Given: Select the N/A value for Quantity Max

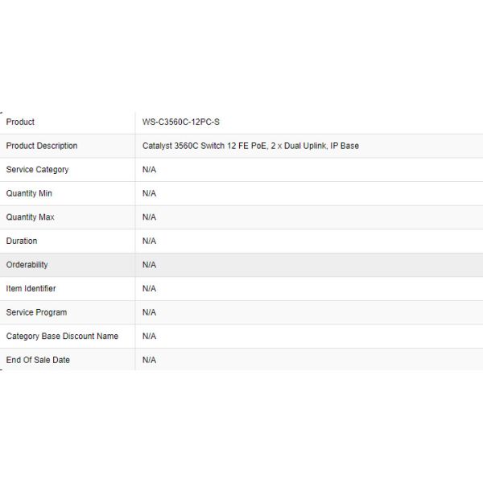Looking at the screenshot, I should coord(149,217).
